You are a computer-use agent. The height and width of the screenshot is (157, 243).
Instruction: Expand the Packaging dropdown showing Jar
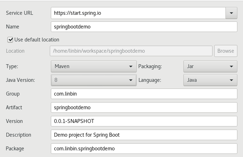pos(210,66)
